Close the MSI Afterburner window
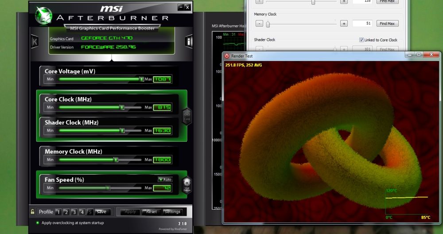The height and width of the screenshot is (234, 443). pos(187,7)
